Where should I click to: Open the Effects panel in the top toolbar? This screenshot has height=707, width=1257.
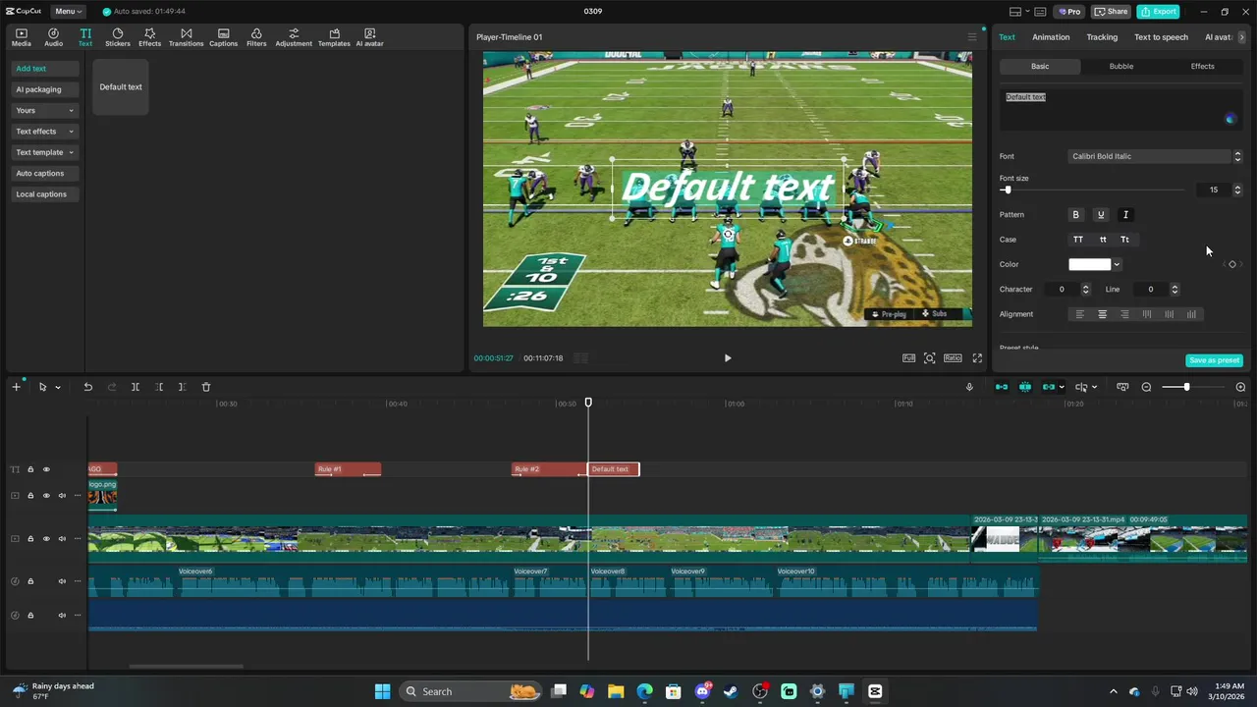click(149, 37)
